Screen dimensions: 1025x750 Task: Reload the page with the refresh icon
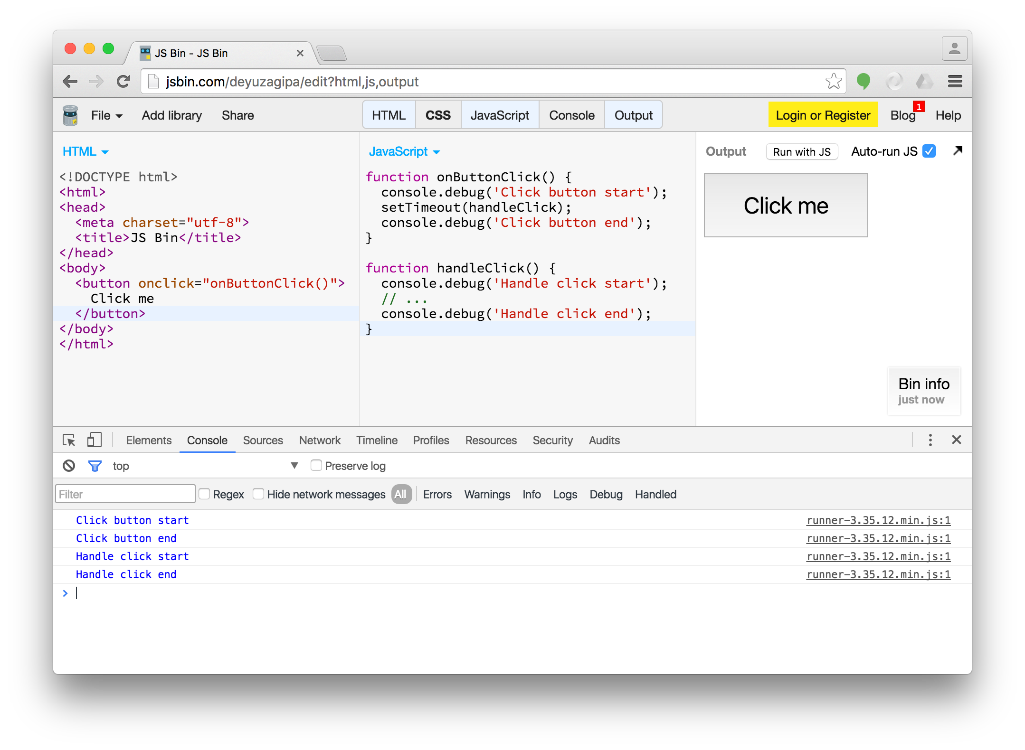[123, 81]
